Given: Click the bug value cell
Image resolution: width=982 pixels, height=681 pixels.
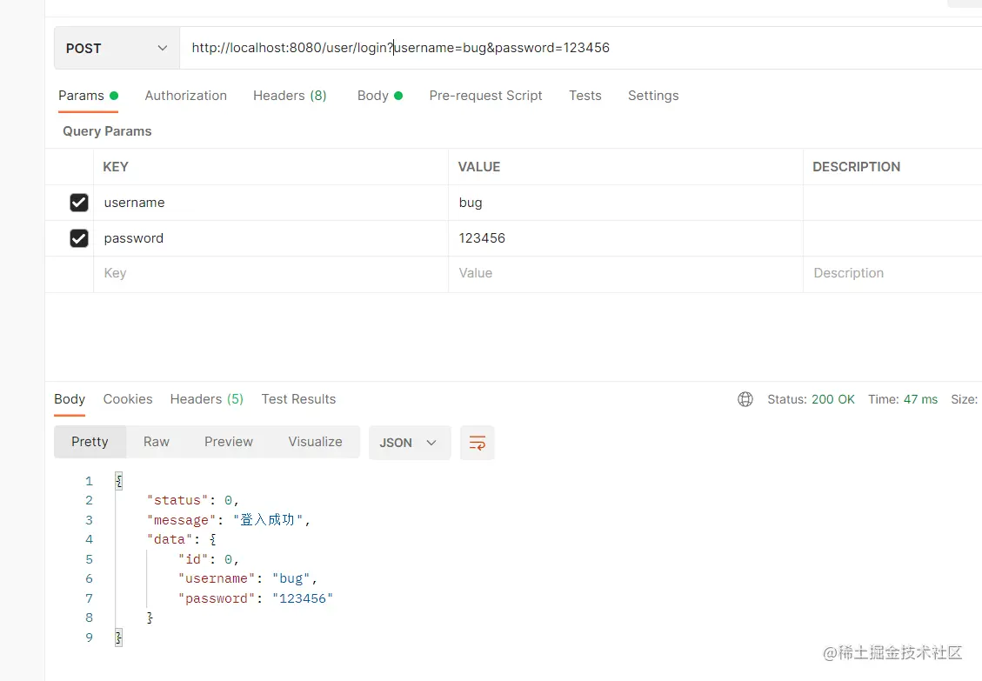Looking at the screenshot, I should [625, 203].
